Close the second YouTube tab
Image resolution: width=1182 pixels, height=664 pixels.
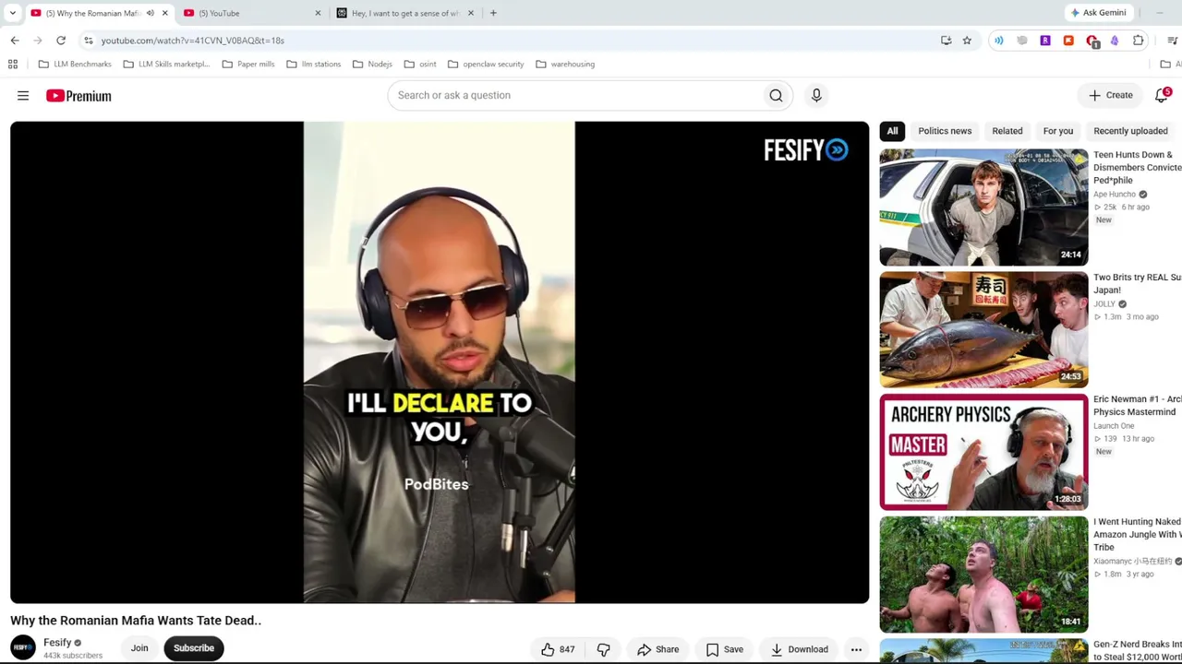(318, 13)
